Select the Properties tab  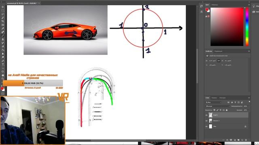[209, 51]
